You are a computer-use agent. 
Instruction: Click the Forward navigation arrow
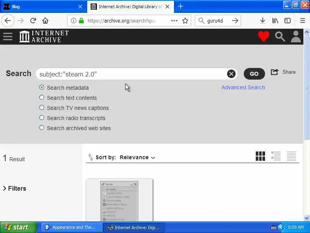click(21, 21)
